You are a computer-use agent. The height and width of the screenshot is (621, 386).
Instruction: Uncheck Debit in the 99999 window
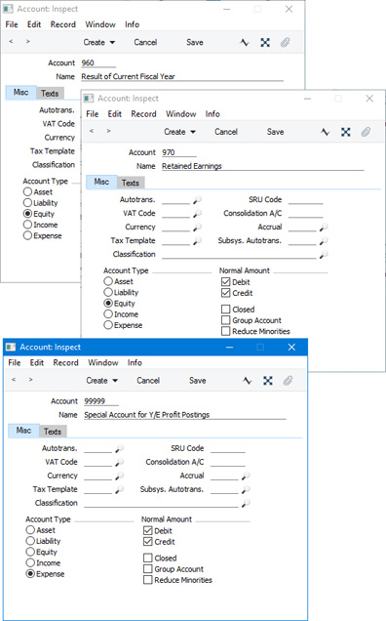click(x=148, y=531)
